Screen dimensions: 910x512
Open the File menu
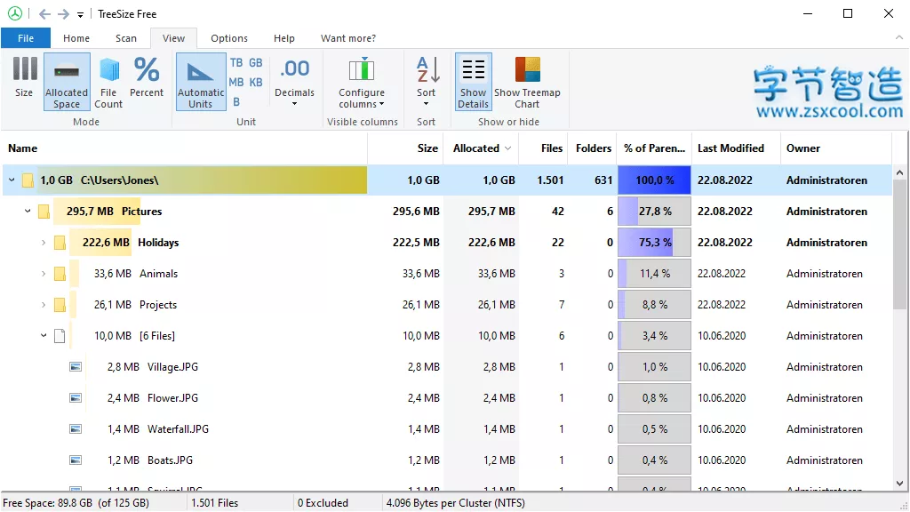tap(26, 38)
